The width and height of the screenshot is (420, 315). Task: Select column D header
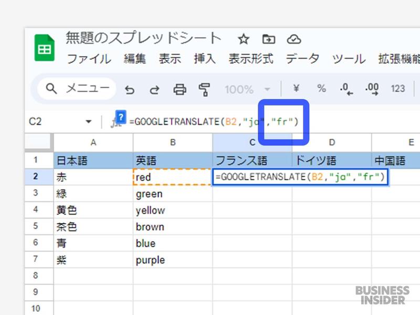click(x=332, y=142)
